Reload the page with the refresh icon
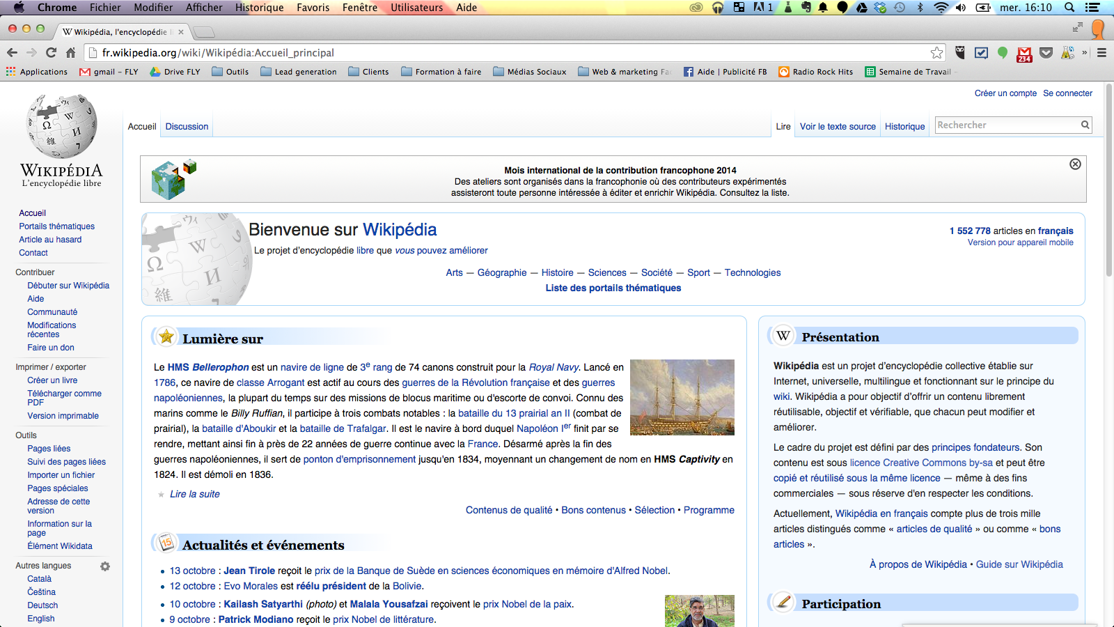The height and width of the screenshot is (627, 1114). 51,52
